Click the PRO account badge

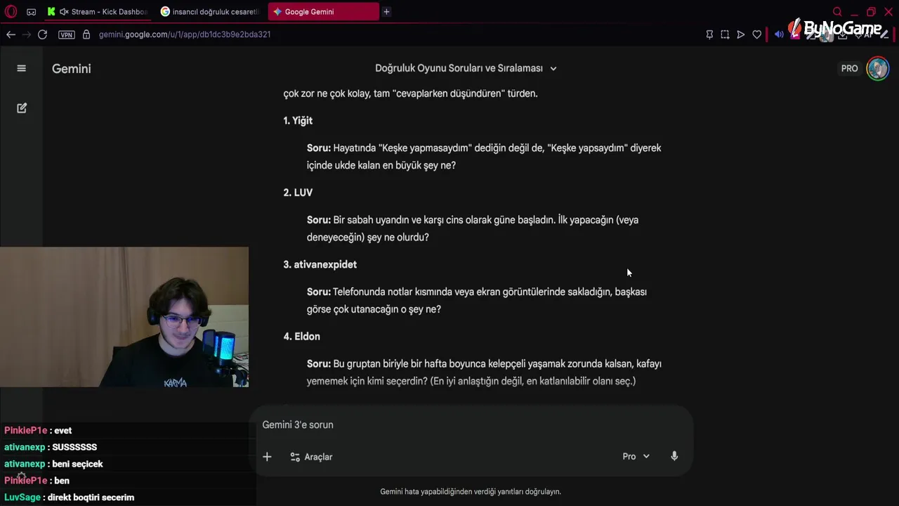coord(849,68)
